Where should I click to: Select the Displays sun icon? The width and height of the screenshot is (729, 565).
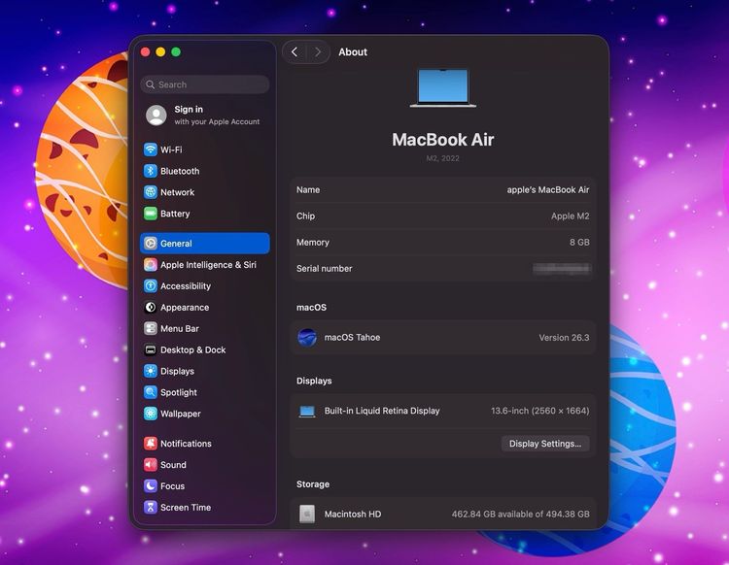(x=150, y=371)
